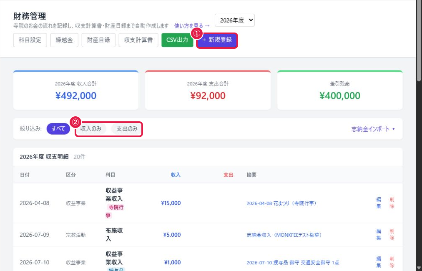Edit the 2026-07-09 布施収入 row
The width and height of the screenshot is (422, 271).
[379, 235]
